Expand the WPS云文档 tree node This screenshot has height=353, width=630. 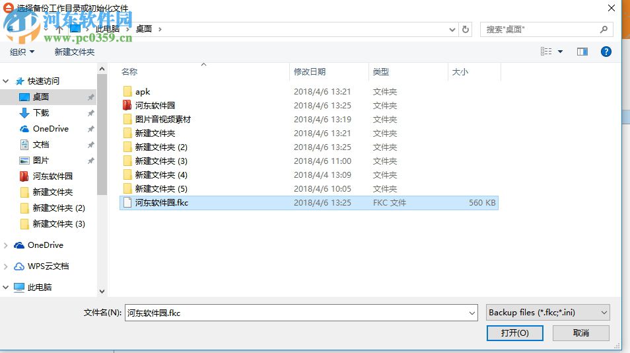(x=6, y=266)
